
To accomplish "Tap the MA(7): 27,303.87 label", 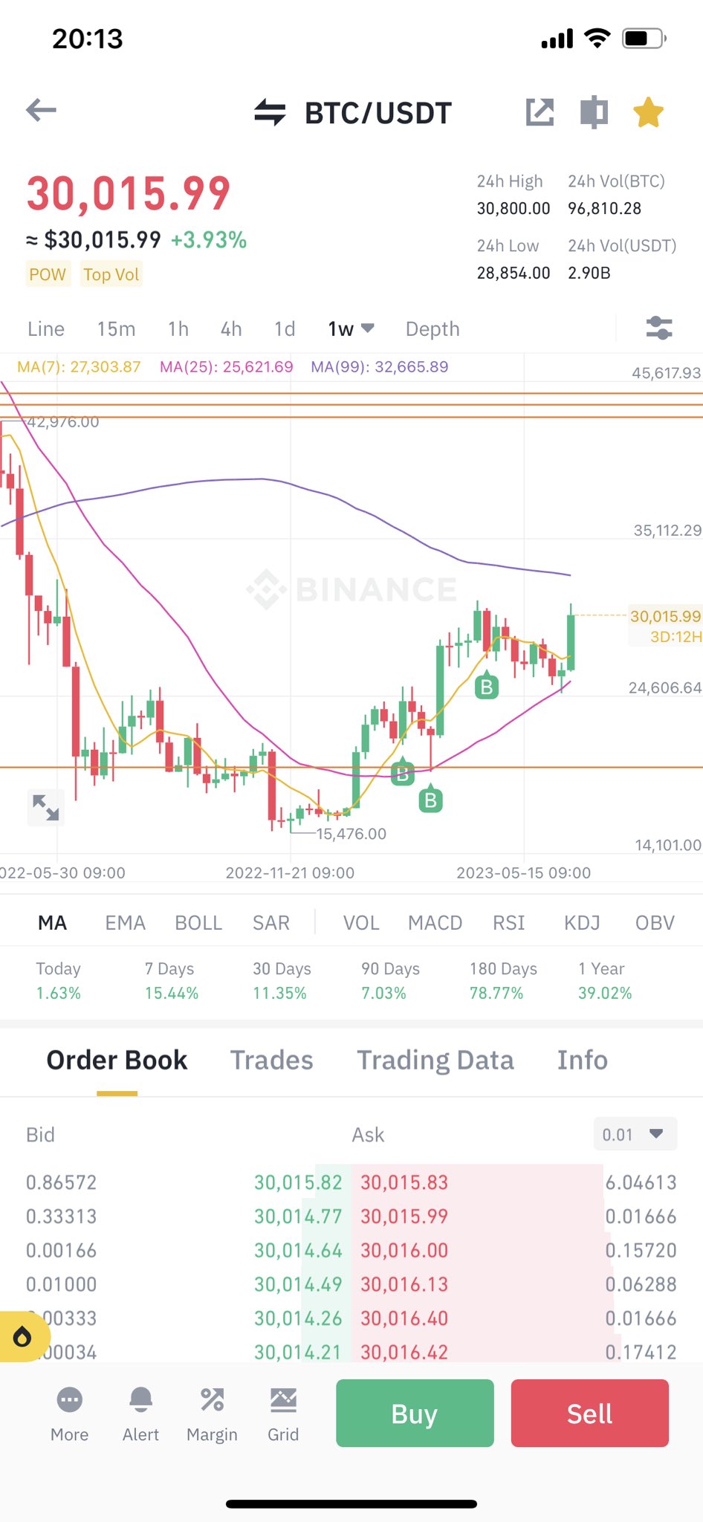I will coord(79,366).
